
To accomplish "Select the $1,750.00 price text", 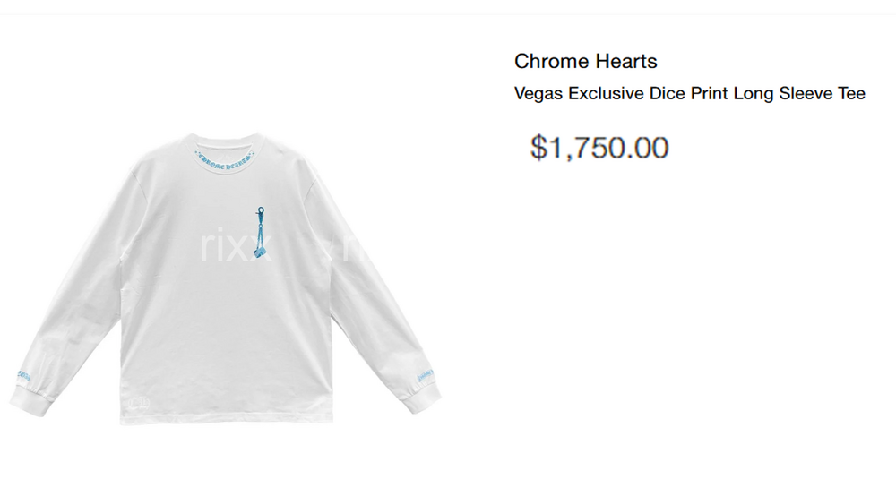I will pyautogui.click(x=599, y=148).
